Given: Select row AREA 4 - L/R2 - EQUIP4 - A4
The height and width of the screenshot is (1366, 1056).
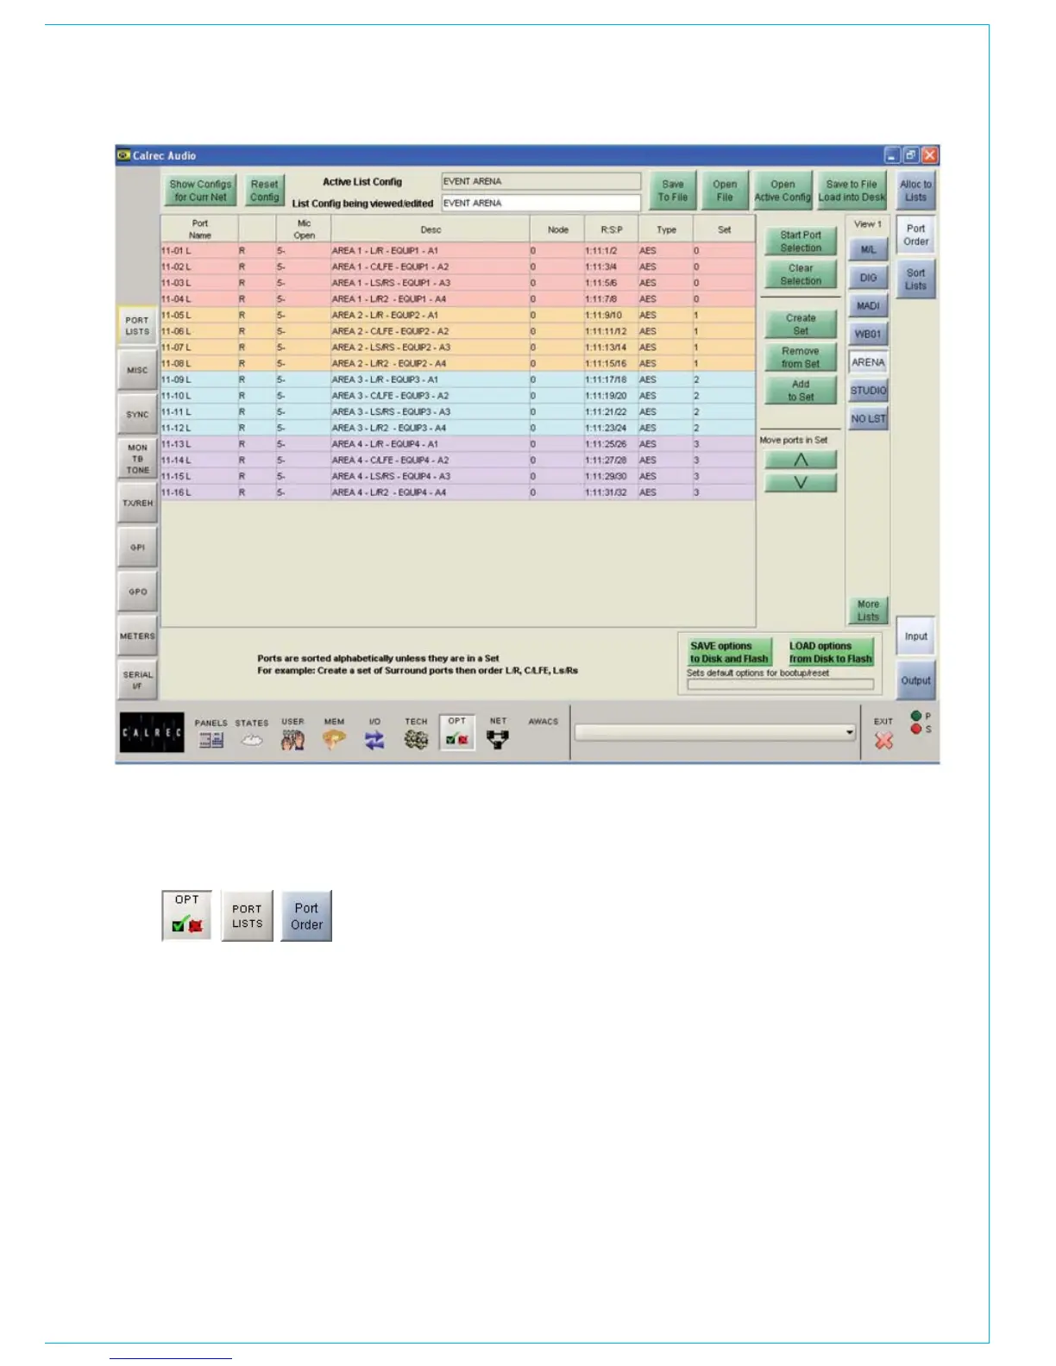Looking at the screenshot, I should click(x=458, y=492).
